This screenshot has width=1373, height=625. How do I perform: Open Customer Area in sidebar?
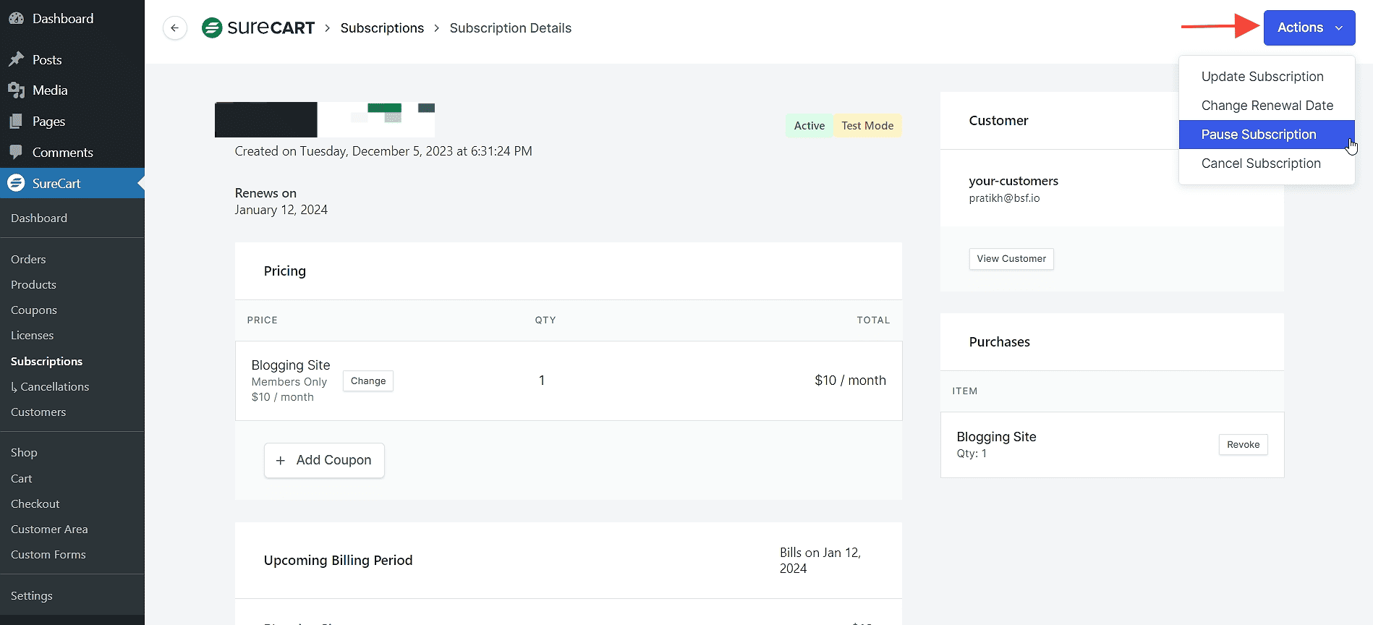click(49, 530)
